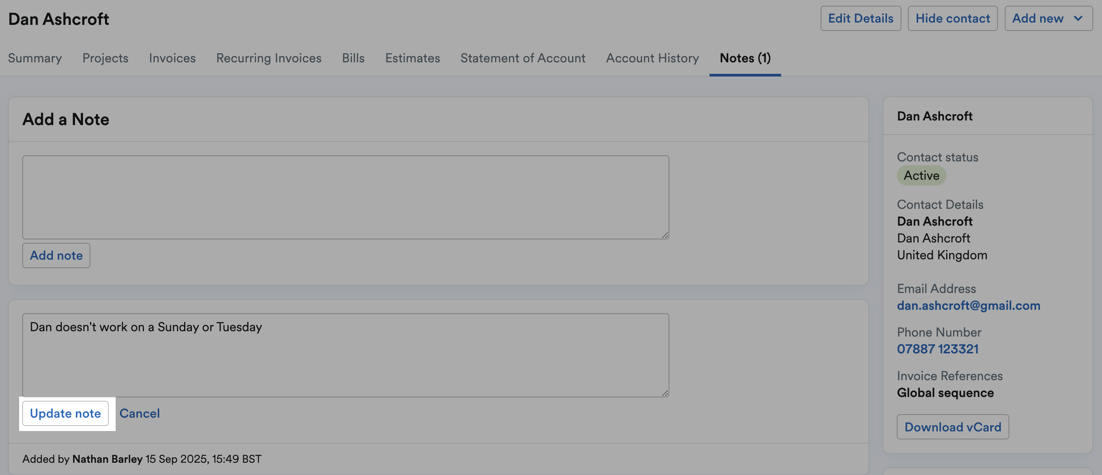Image resolution: width=1102 pixels, height=475 pixels.
Task: Open the Add new dropdown
Action: coord(1048,18)
